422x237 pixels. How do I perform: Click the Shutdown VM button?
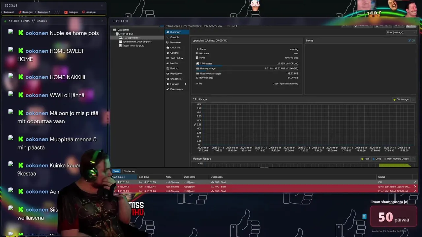361,26
